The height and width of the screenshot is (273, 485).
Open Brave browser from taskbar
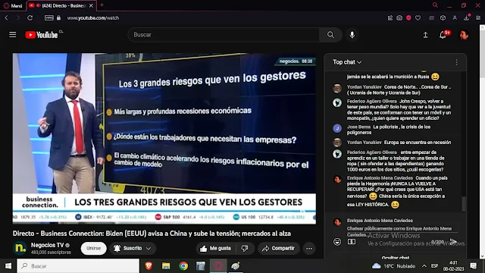[149, 266]
